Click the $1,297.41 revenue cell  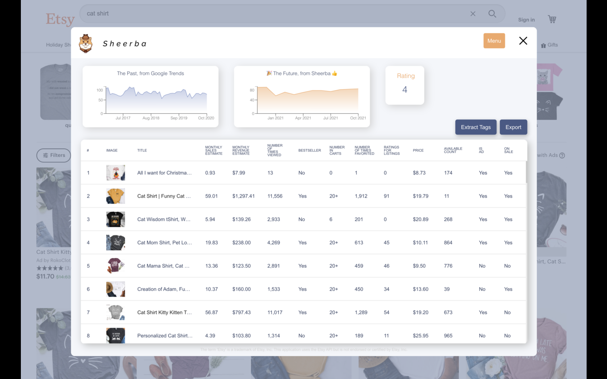tap(243, 196)
